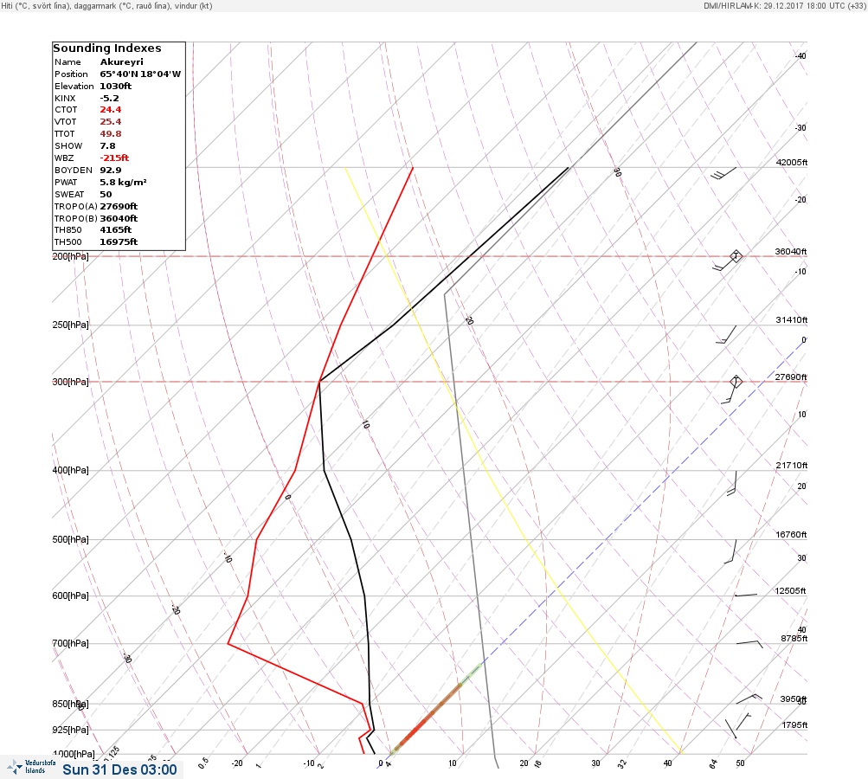868x779 pixels.
Task: Click the '600[hPa]' pressure label
Action: tap(70, 596)
